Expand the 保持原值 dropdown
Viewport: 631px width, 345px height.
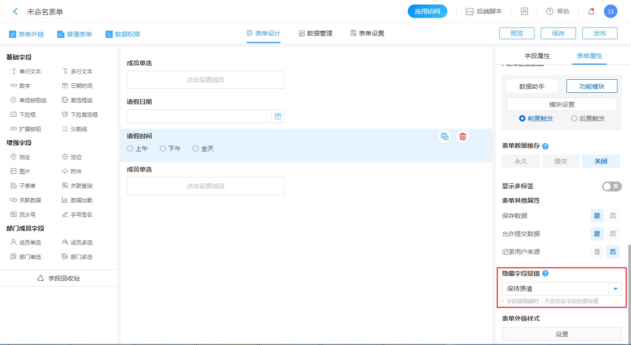pos(615,289)
